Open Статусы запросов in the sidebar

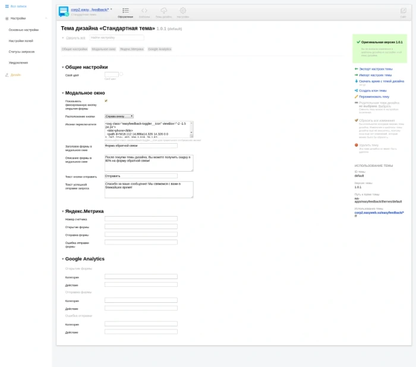[21, 52]
